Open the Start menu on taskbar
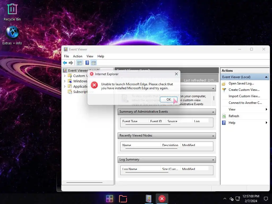Image resolution: width=272 pixels, height=204 pixels. coord(109,199)
